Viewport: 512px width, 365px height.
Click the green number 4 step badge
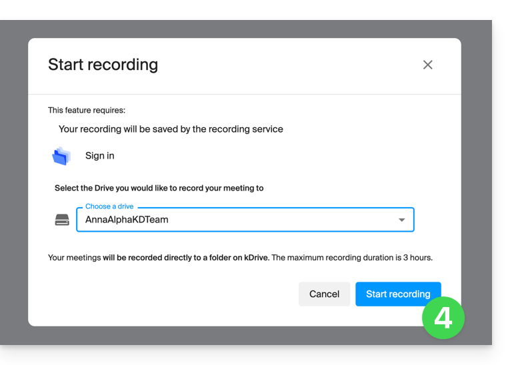[x=443, y=318]
